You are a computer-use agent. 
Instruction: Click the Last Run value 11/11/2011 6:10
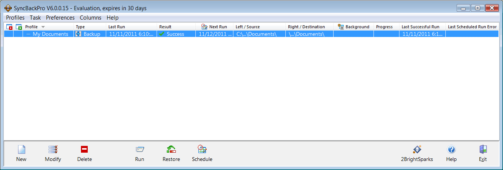tap(131, 34)
